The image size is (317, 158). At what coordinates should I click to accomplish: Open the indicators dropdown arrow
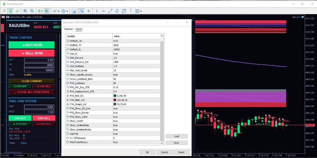click(x=58, y=11)
